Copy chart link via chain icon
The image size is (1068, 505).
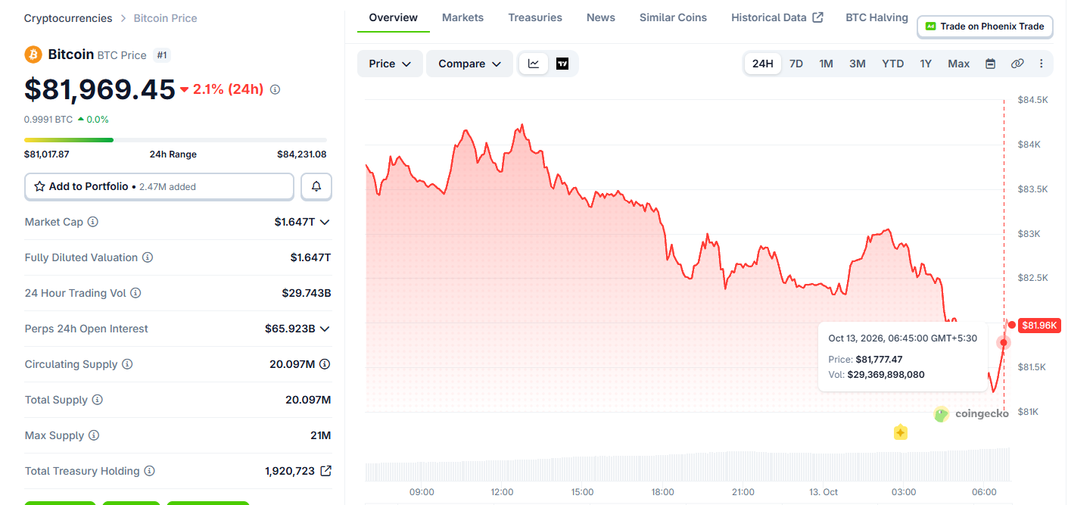1017,64
